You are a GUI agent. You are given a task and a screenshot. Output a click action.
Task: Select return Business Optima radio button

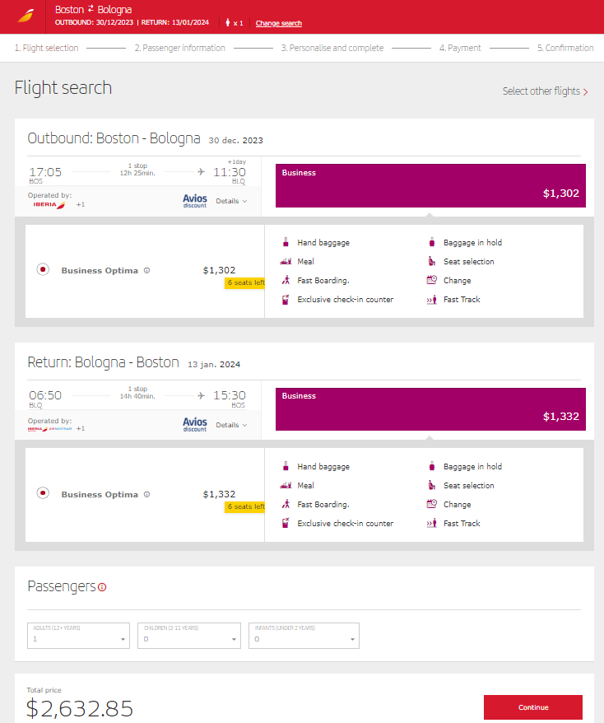(43, 493)
